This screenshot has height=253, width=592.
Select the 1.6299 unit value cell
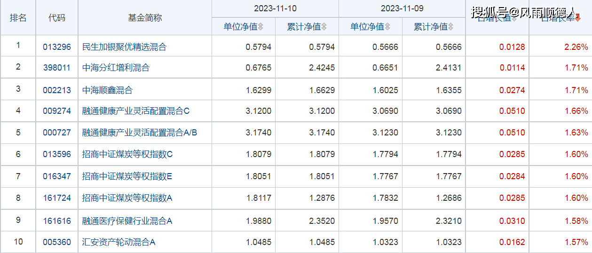point(259,90)
